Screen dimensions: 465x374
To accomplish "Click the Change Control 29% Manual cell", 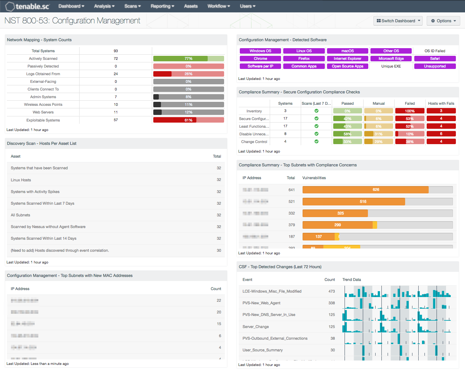I will tap(378, 142).
